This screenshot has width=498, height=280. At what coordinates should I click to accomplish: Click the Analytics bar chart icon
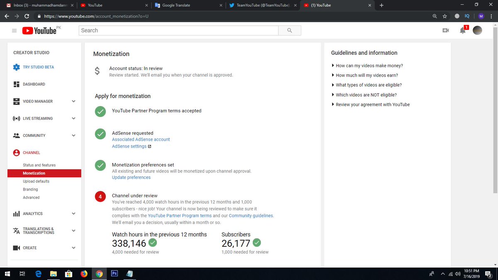click(17, 214)
